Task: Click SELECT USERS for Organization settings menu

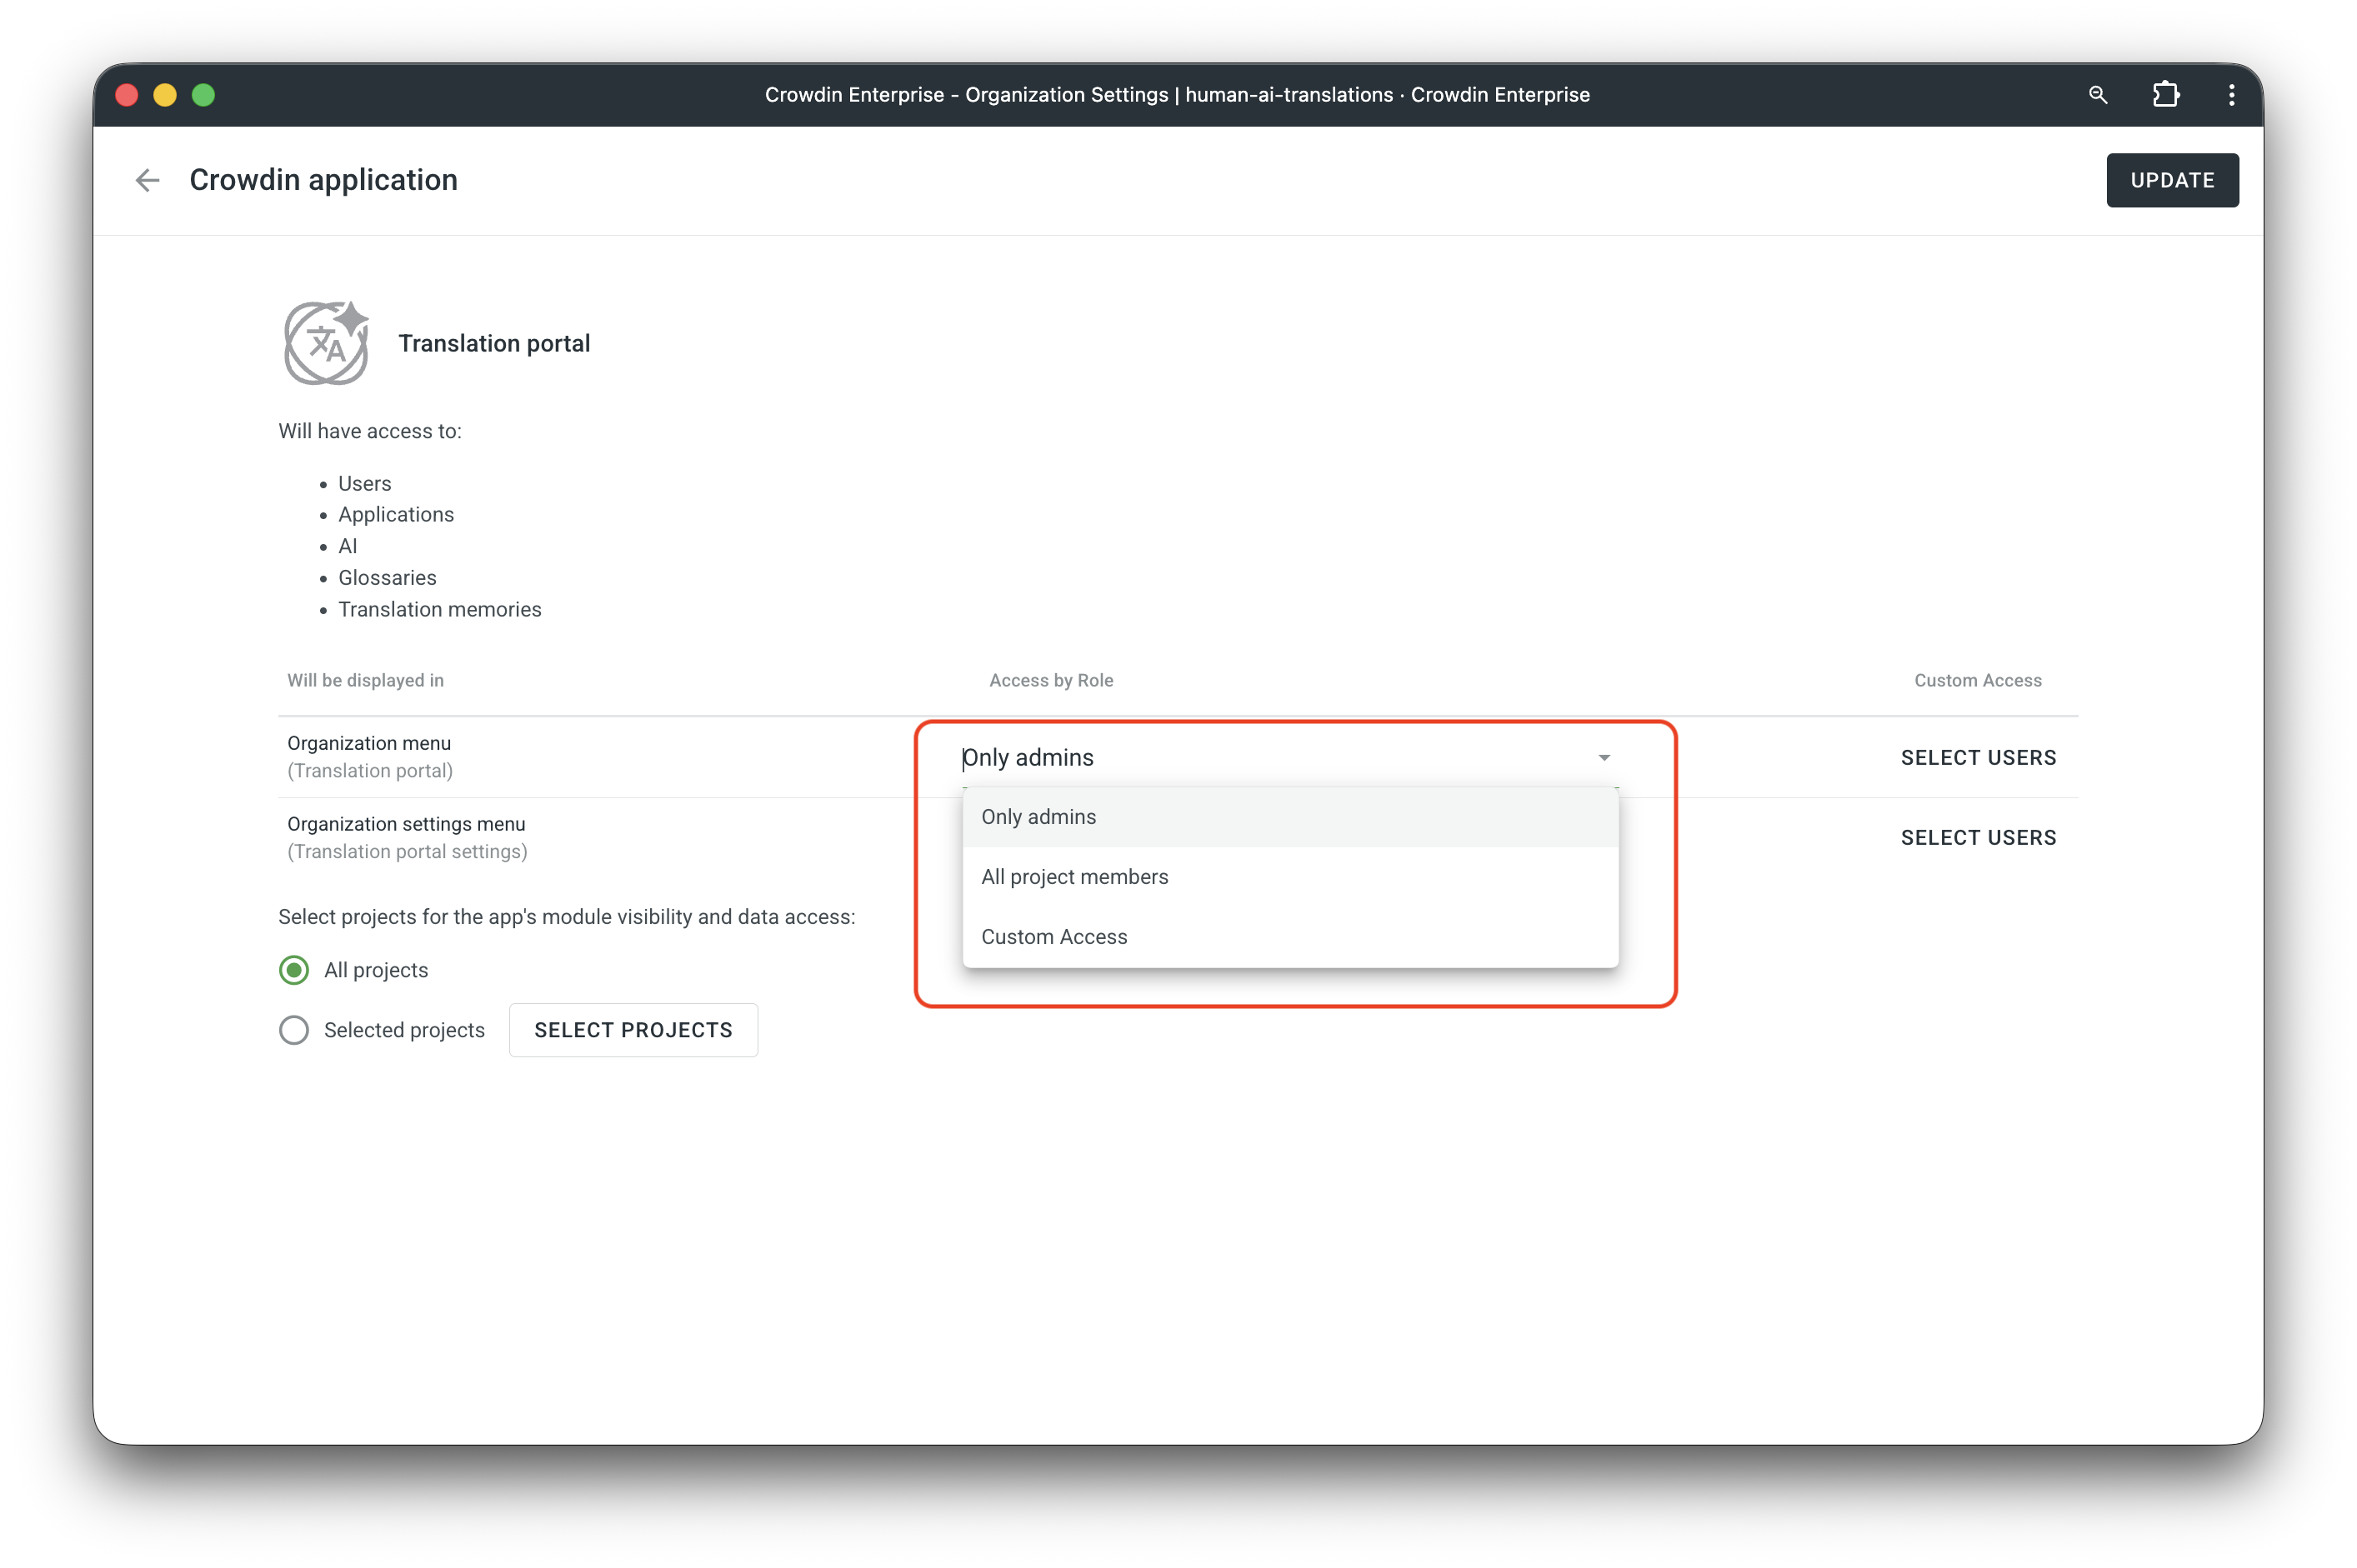Action: click(1978, 838)
